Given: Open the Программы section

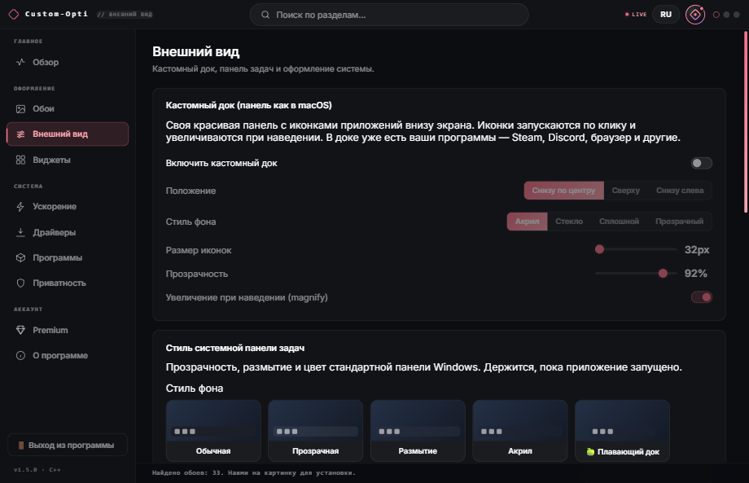Looking at the screenshot, I should pos(68,257).
